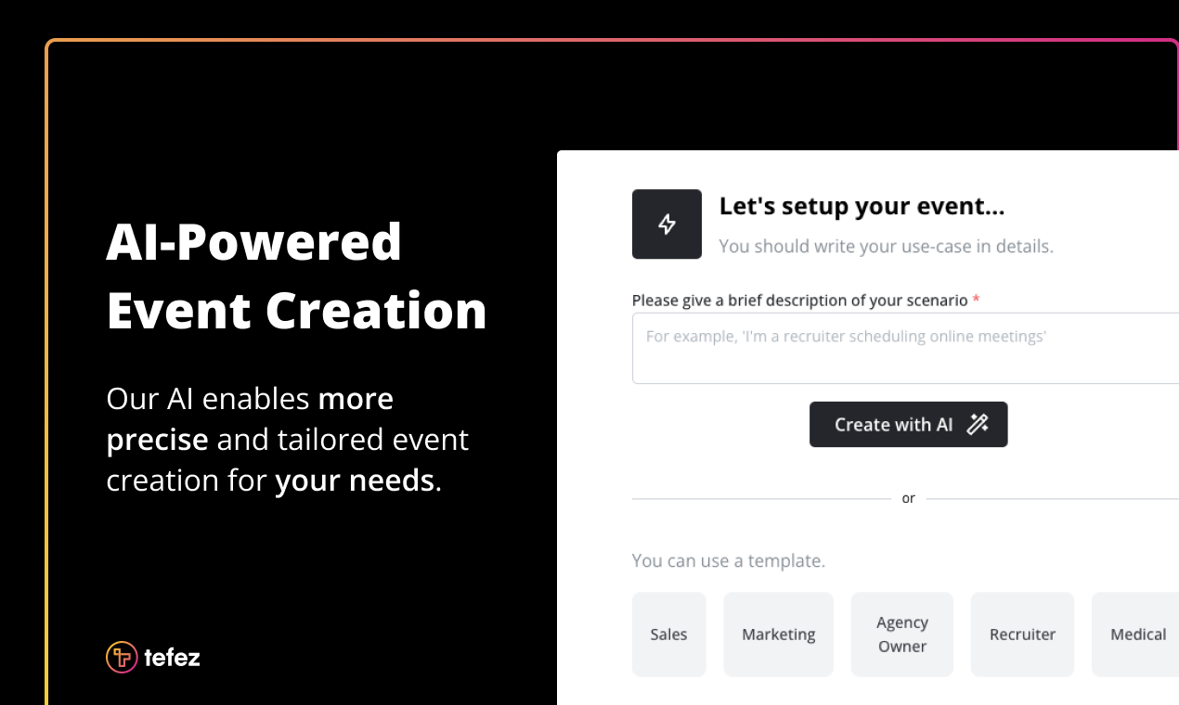Screen dimensions: 1179x705
Task: Click the magic wand icon
Action: pos(977,425)
